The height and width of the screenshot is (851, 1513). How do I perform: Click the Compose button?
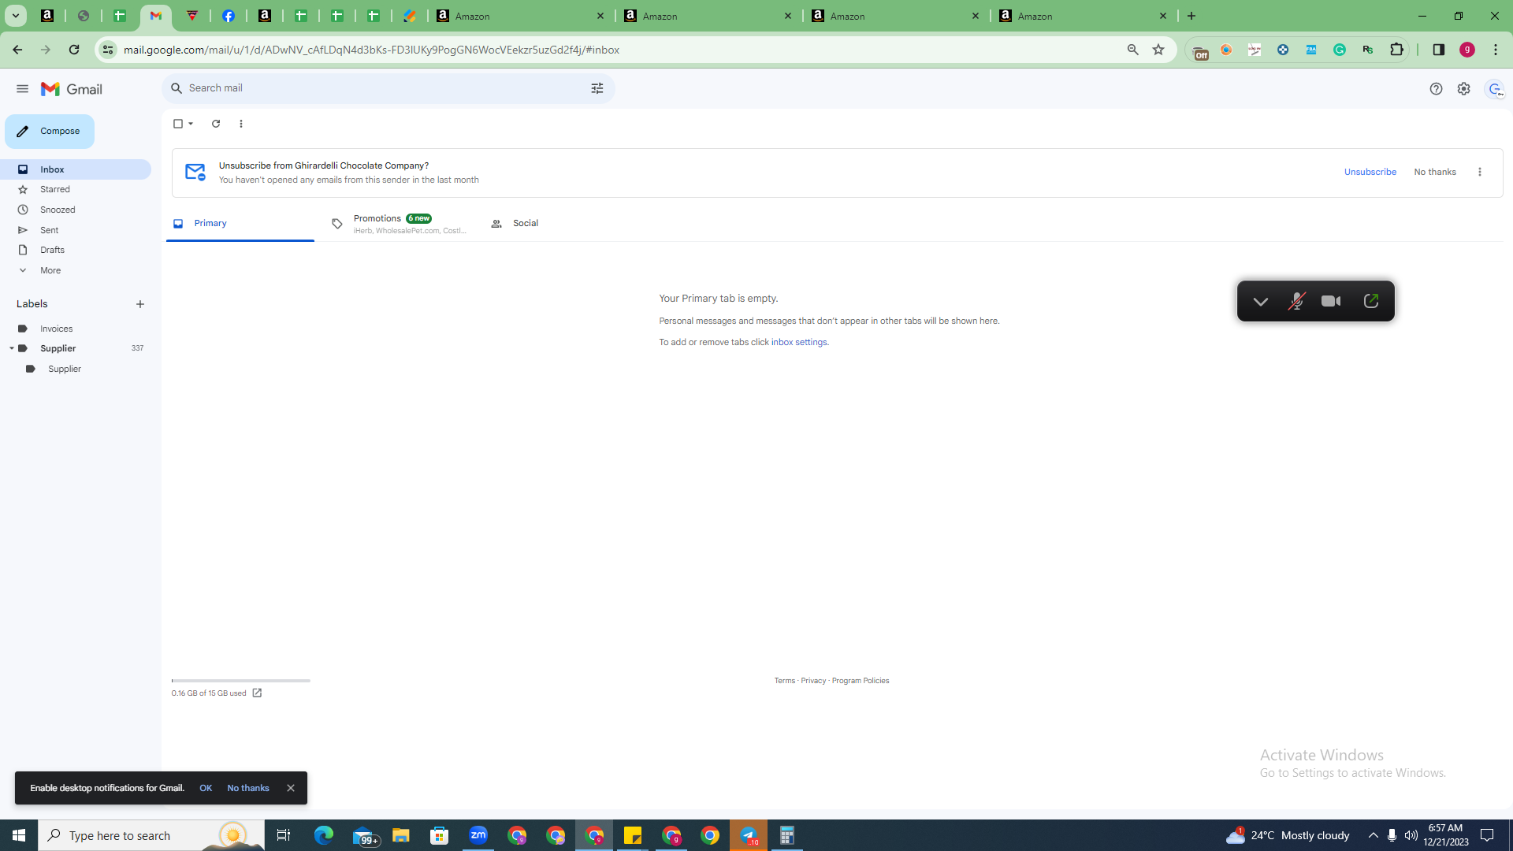50,132
